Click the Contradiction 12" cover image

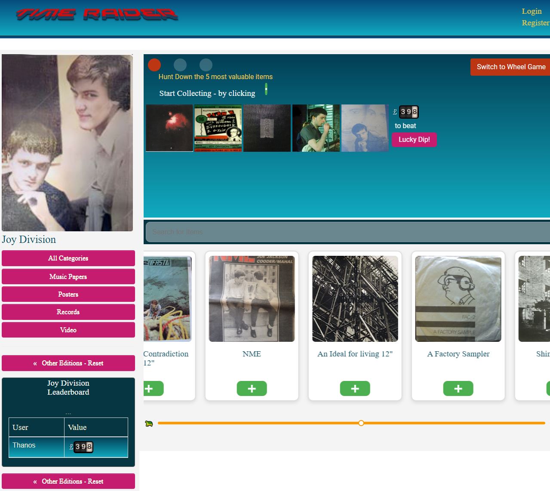pyautogui.click(x=168, y=299)
